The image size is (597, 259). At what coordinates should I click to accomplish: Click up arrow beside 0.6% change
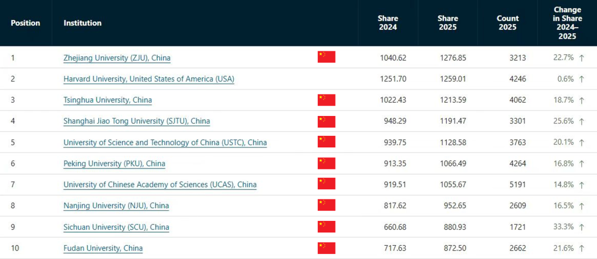coord(582,79)
